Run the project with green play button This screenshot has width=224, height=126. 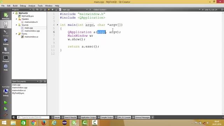click(x=6, y=103)
